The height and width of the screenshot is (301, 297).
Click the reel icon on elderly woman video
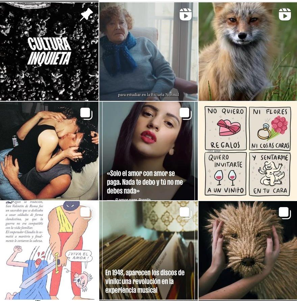(185, 15)
